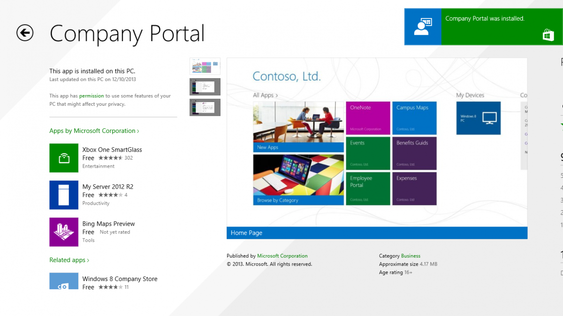Click the Entertainment category label
This screenshot has height=316, width=563.
99,166
